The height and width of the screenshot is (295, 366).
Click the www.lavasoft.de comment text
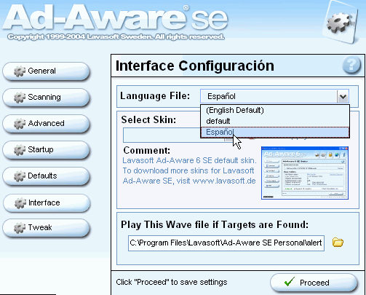pos(224,181)
